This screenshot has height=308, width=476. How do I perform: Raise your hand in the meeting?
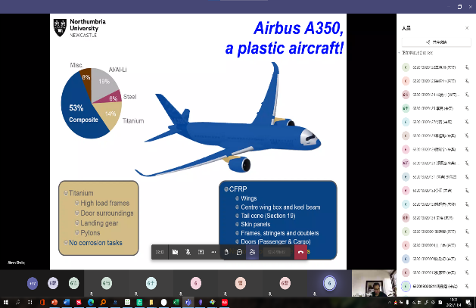(227, 252)
